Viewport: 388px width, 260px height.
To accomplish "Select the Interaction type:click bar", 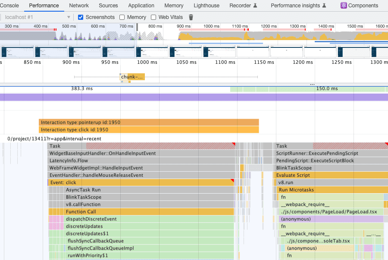I will click(x=149, y=130).
